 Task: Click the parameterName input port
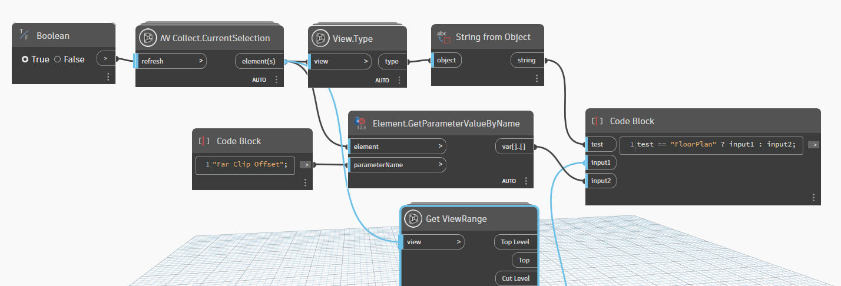point(398,165)
